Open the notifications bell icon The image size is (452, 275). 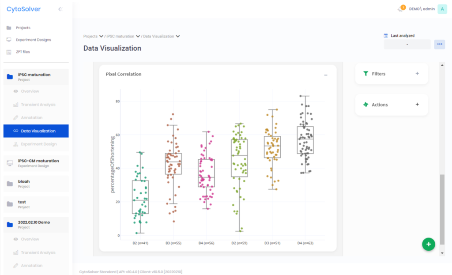coord(400,9)
